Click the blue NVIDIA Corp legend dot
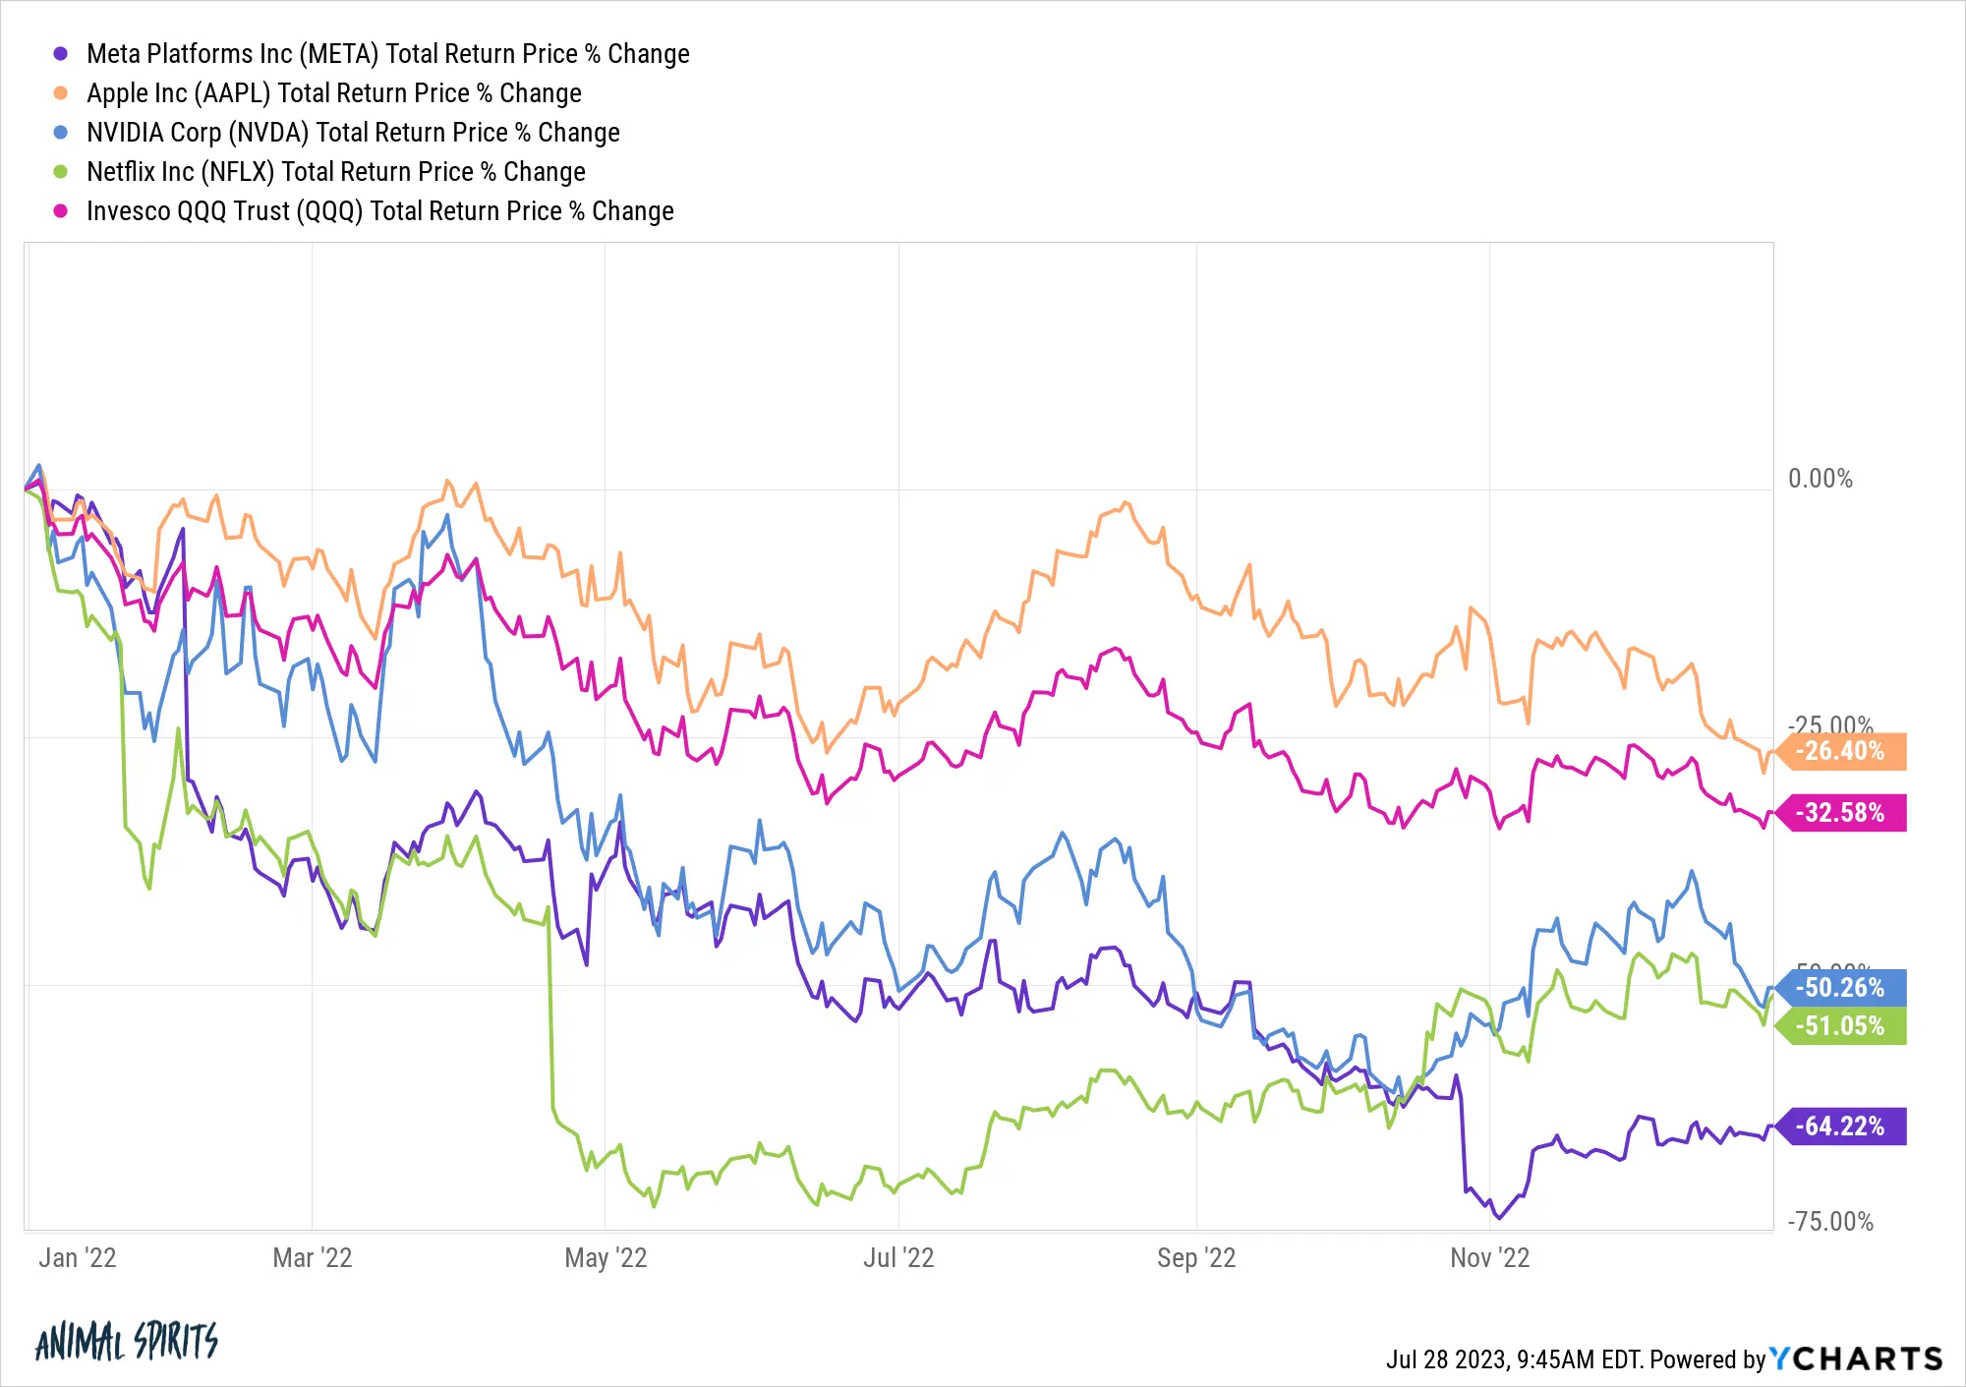The width and height of the screenshot is (1966, 1387). coord(61,133)
